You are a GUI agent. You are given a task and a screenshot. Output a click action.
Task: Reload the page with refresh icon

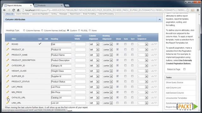pyautogui.click(x=14, y=10)
